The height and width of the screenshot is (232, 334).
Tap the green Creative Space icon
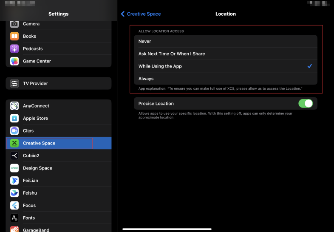(x=14, y=143)
